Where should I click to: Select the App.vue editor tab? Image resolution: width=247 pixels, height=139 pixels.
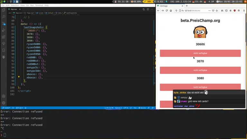(x=14, y=9)
